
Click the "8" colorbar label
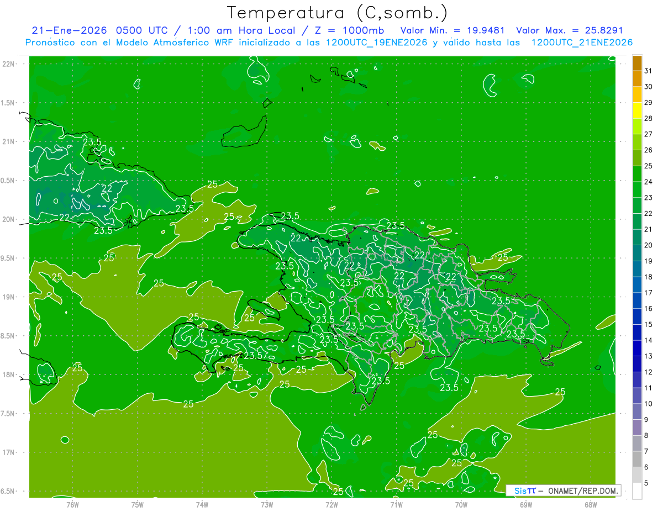click(647, 435)
